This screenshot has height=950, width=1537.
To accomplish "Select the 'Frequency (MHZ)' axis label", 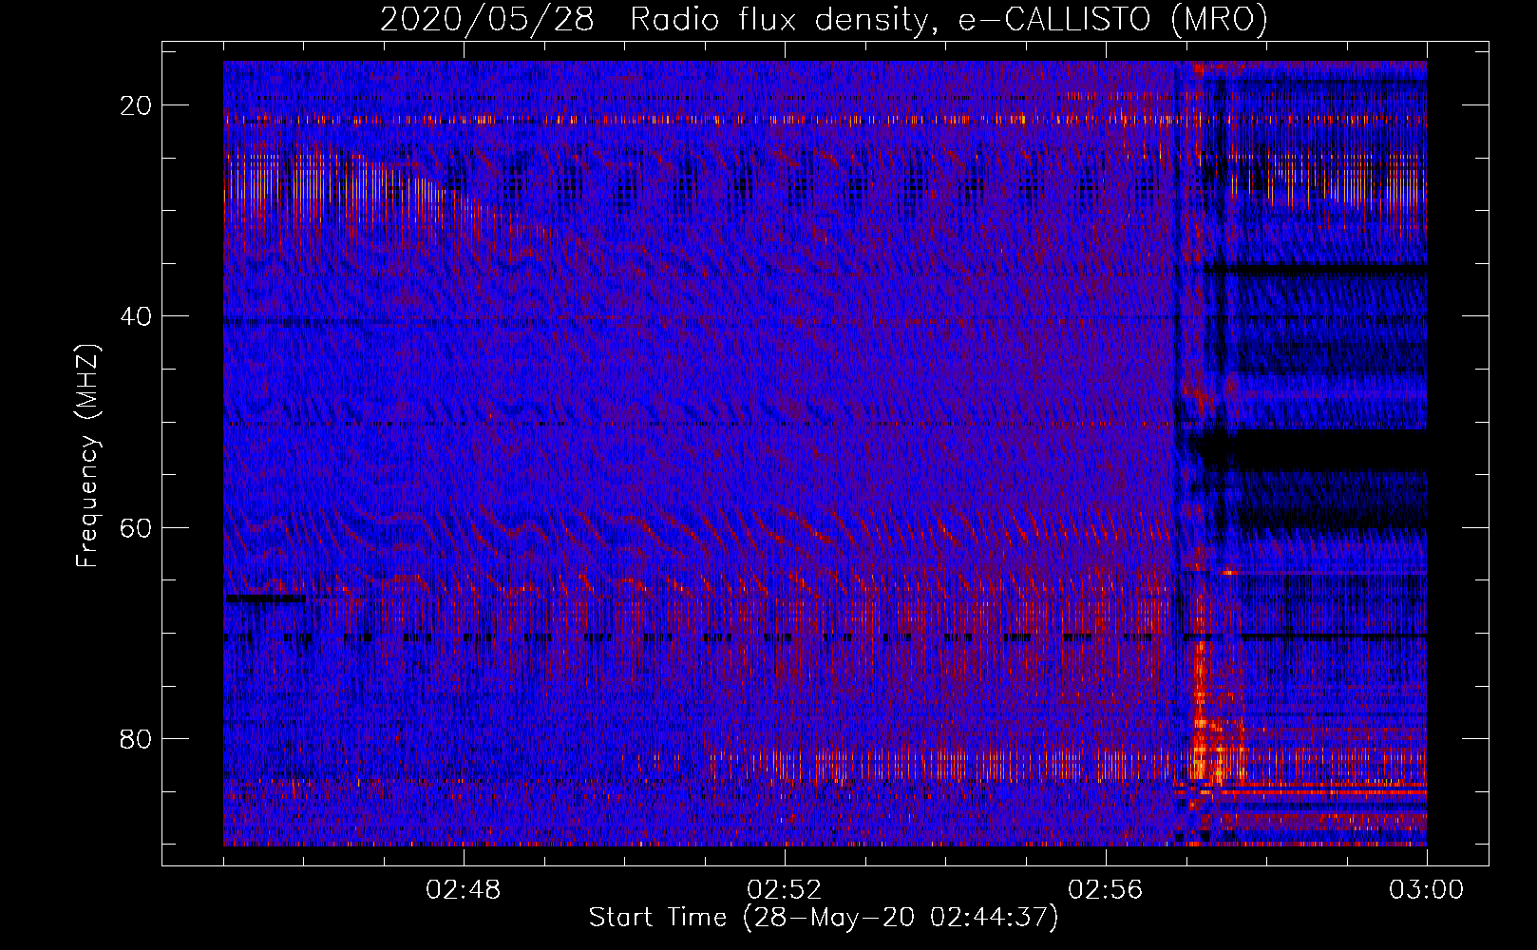I will point(87,456).
